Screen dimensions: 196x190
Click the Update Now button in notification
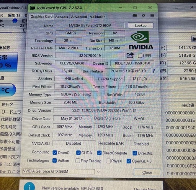[145, 188]
